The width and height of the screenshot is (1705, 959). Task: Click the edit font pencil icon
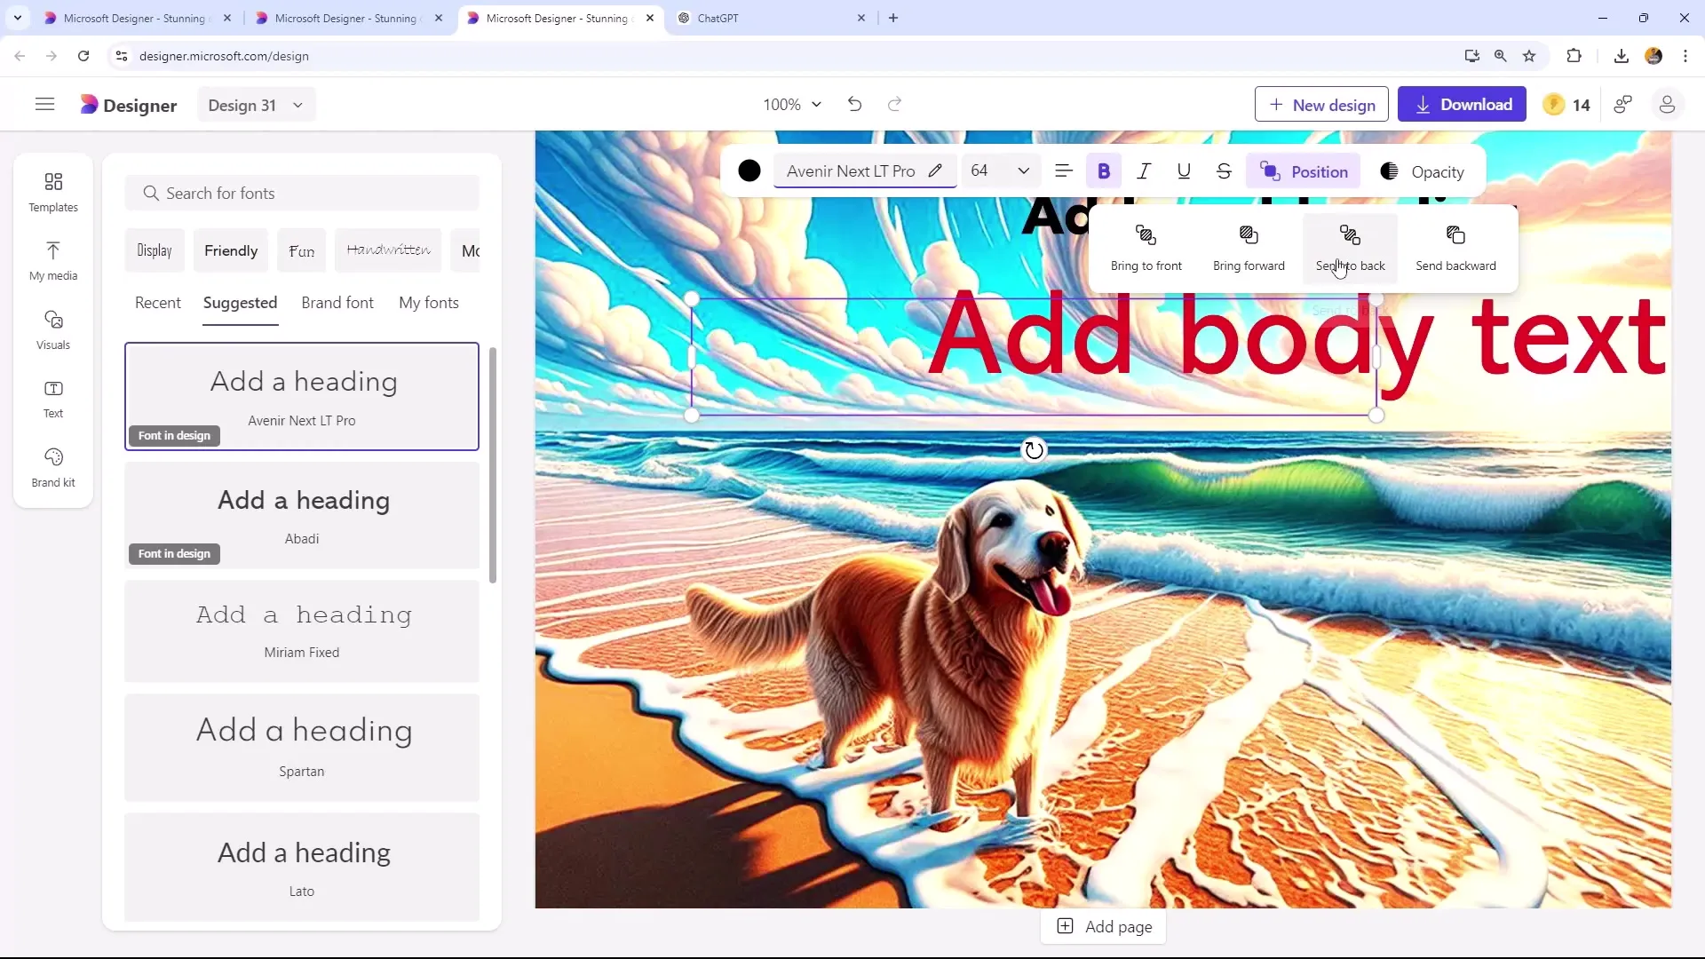[x=938, y=172]
